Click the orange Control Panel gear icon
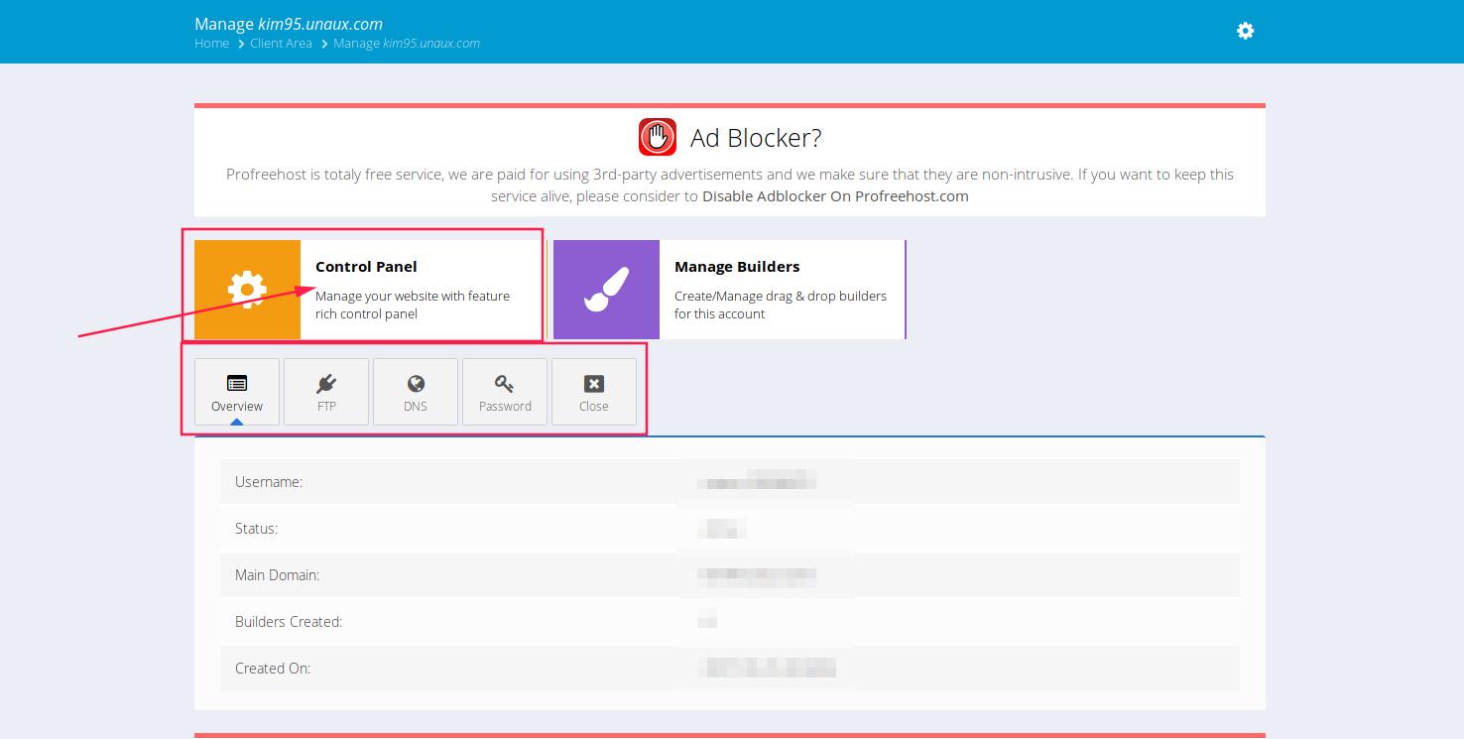 [247, 290]
